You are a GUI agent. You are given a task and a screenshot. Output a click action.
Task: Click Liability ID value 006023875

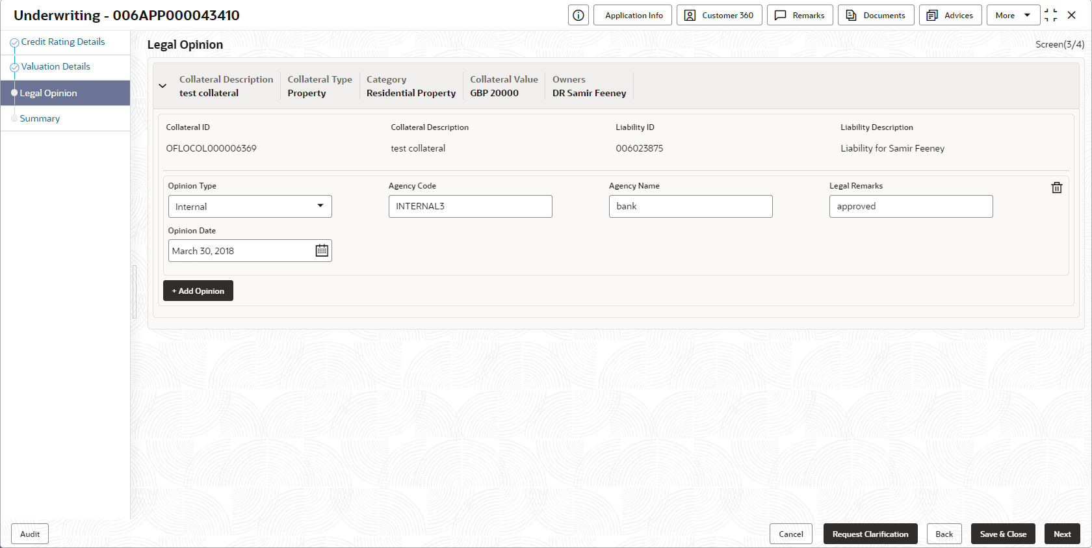(x=640, y=148)
